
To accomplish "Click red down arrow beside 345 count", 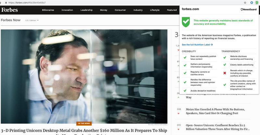I will (178, 129).
